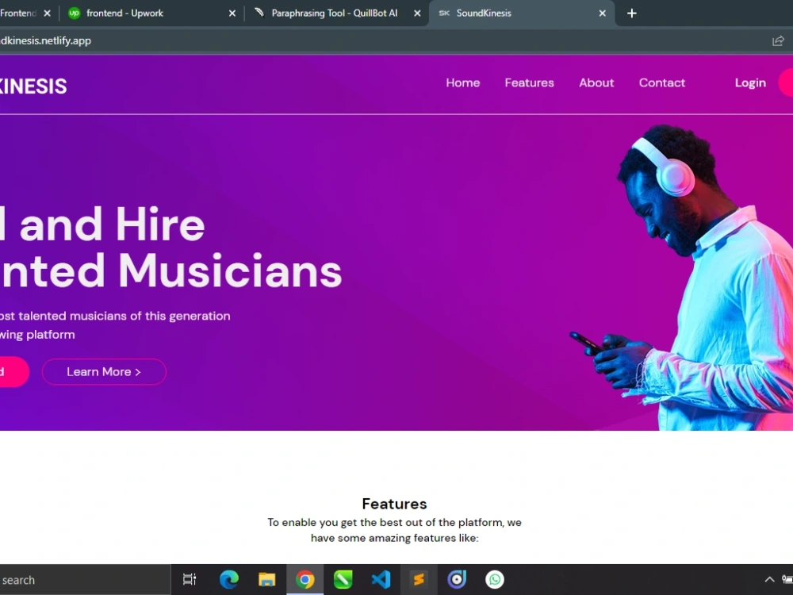Click the Chrome taskbar icon
793x595 pixels.
coord(305,579)
